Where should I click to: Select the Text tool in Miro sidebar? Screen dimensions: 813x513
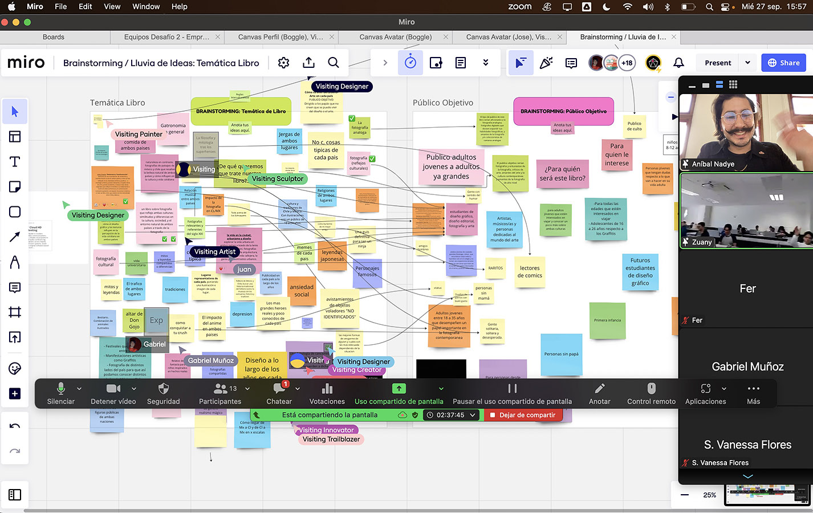point(15,162)
